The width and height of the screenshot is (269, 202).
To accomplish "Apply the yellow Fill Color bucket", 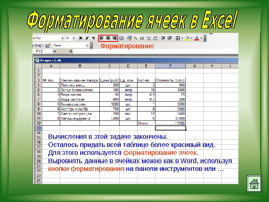I will pos(187,38).
